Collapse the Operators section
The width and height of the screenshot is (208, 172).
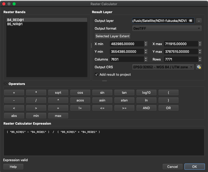click(x=5, y=84)
